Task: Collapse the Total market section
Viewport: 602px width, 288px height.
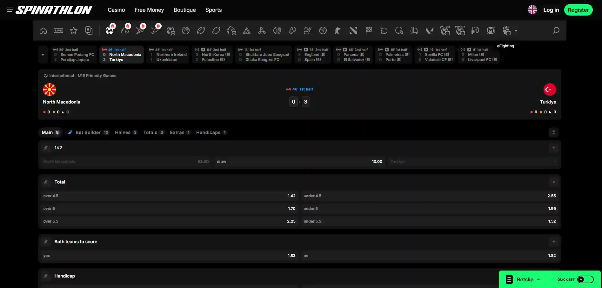Action: (553, 182)
